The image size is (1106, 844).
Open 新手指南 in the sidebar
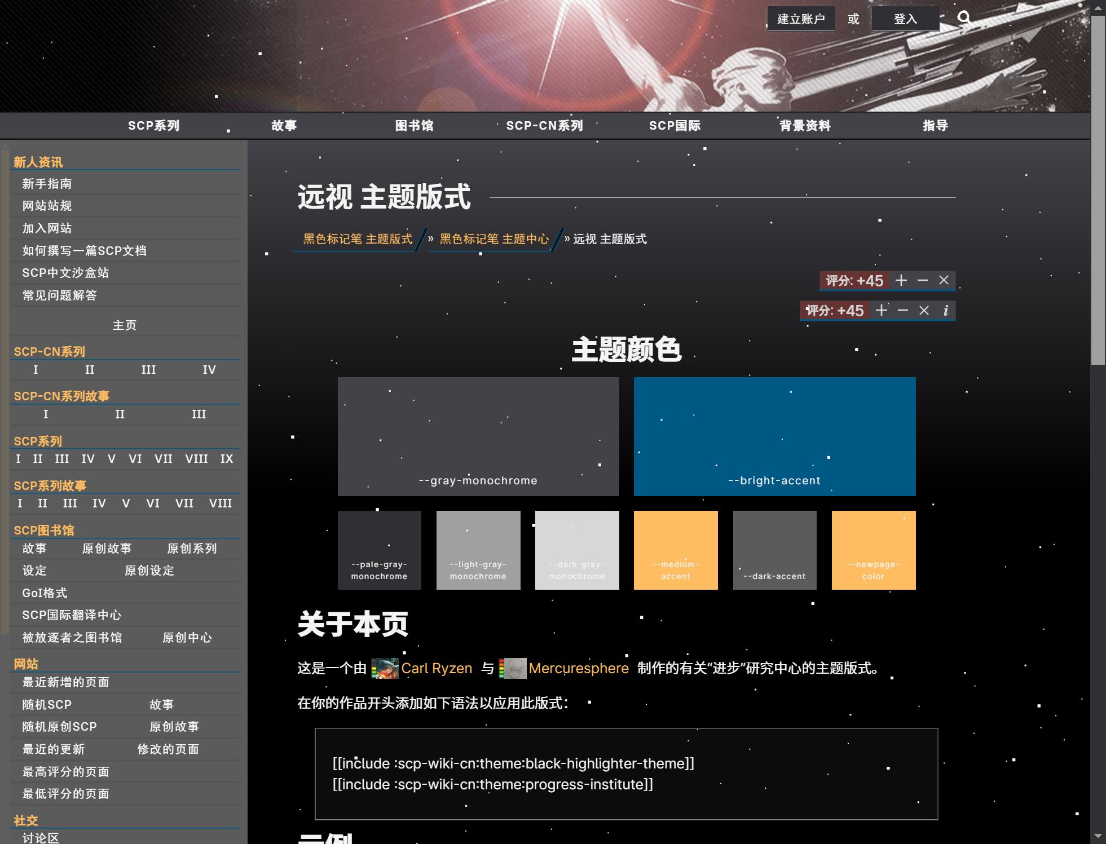point(47,184)
